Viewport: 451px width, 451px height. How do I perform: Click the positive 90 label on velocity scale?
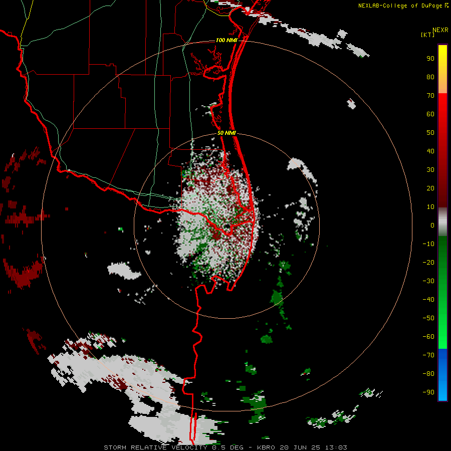(x=430, y=59)
